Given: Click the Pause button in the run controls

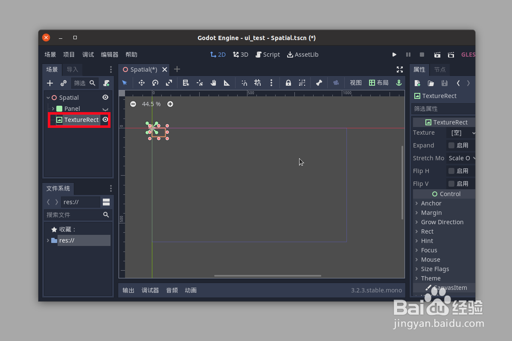Looking at the screenshot, I should click(408, 55).
